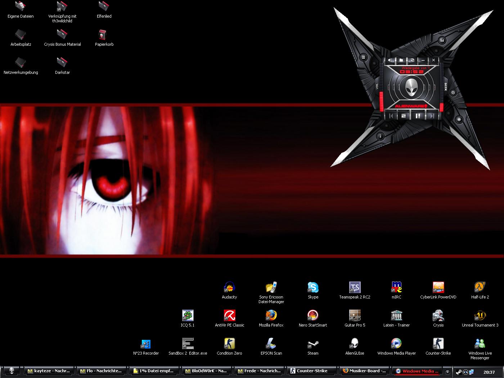Switch to Frede - Nachrich... taskbar window
This screenshot has height=378, width=504.
[x=259, y=371]
